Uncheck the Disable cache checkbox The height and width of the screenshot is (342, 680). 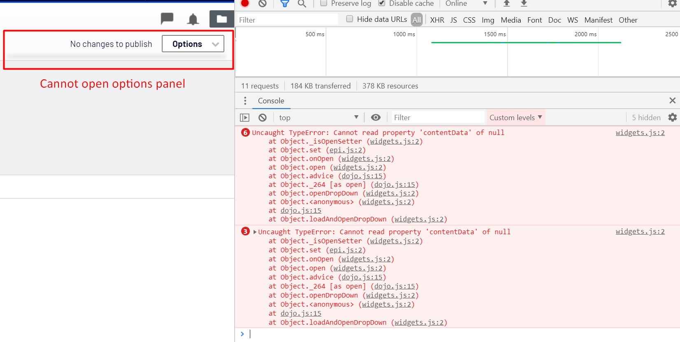pos(382,3)
